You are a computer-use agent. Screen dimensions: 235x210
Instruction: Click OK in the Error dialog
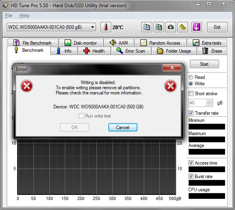coord(74,128)
